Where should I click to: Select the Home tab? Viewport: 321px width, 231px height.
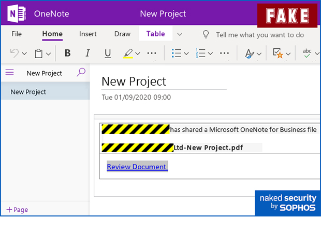click(52, 34)
